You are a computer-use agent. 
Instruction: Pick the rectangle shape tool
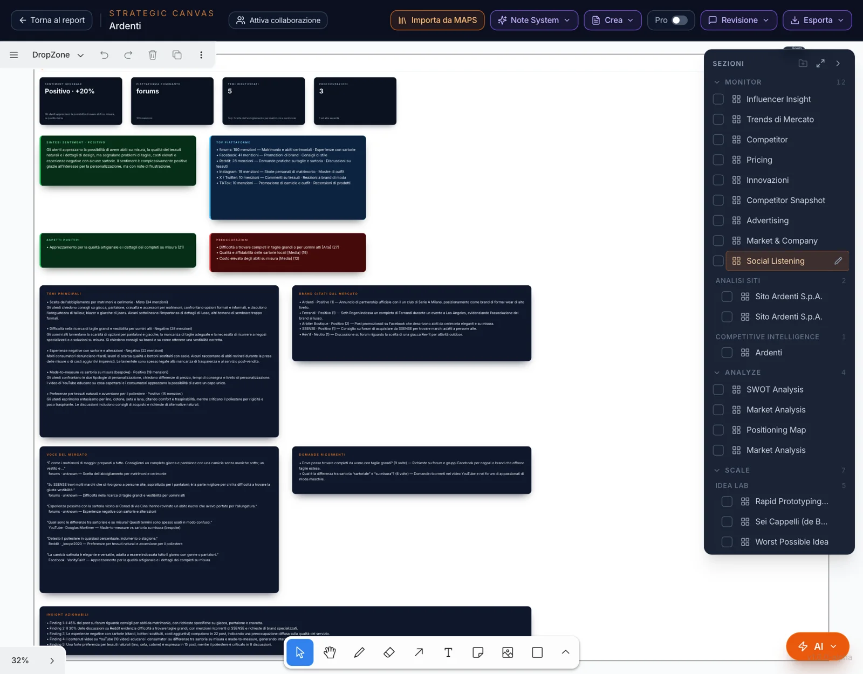pos(537,652)
